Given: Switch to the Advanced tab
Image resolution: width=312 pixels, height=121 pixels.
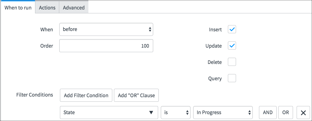Looking at the screenshot, I should click(74, 8).
